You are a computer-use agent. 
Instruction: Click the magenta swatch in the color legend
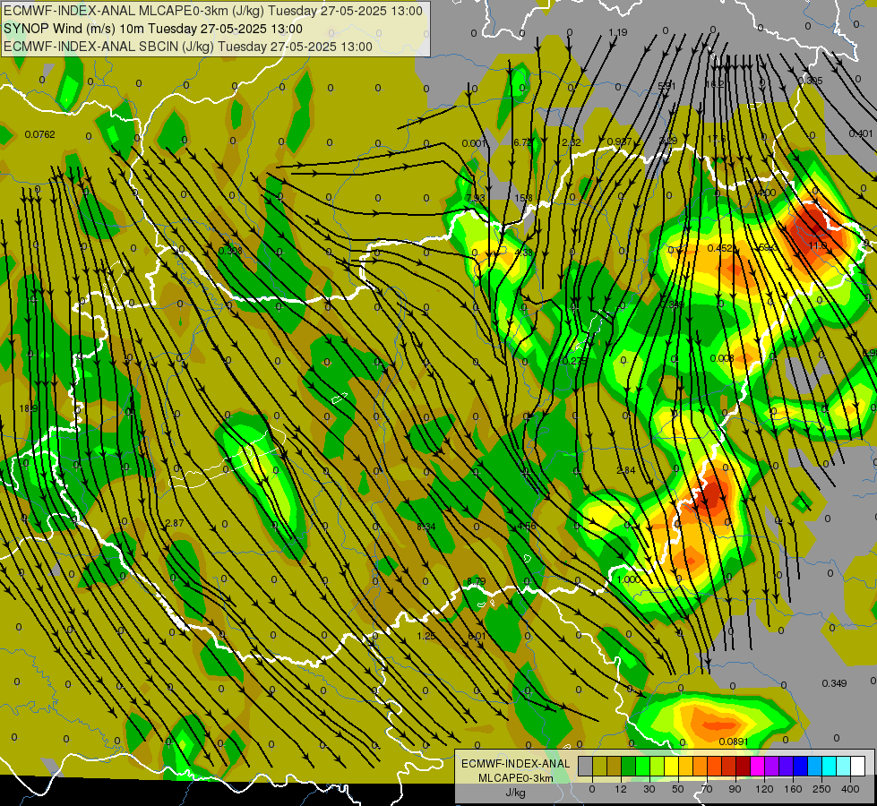click(x=758, y=766)
